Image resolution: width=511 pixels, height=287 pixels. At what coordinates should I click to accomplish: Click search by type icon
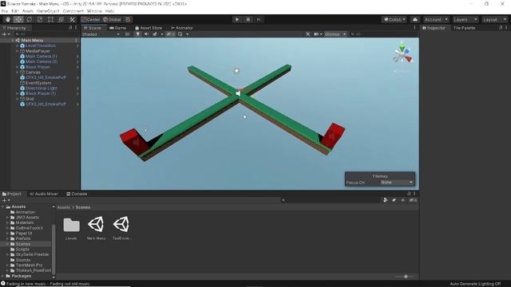(x=385, y=200)
